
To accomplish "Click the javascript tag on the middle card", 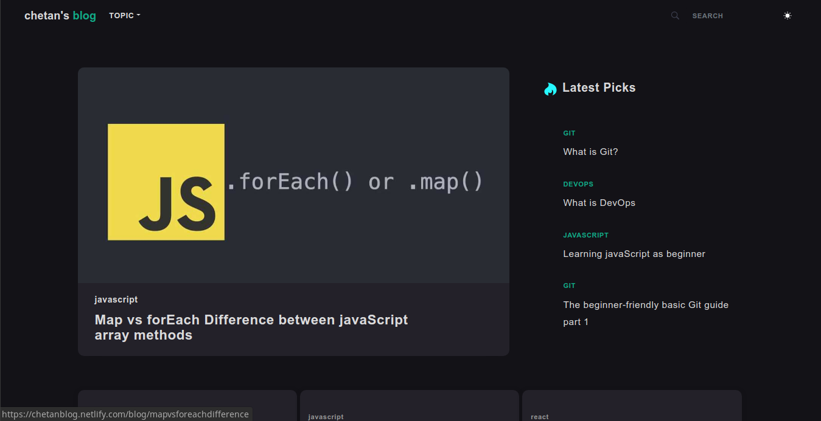I will click(x=326, y=416).
